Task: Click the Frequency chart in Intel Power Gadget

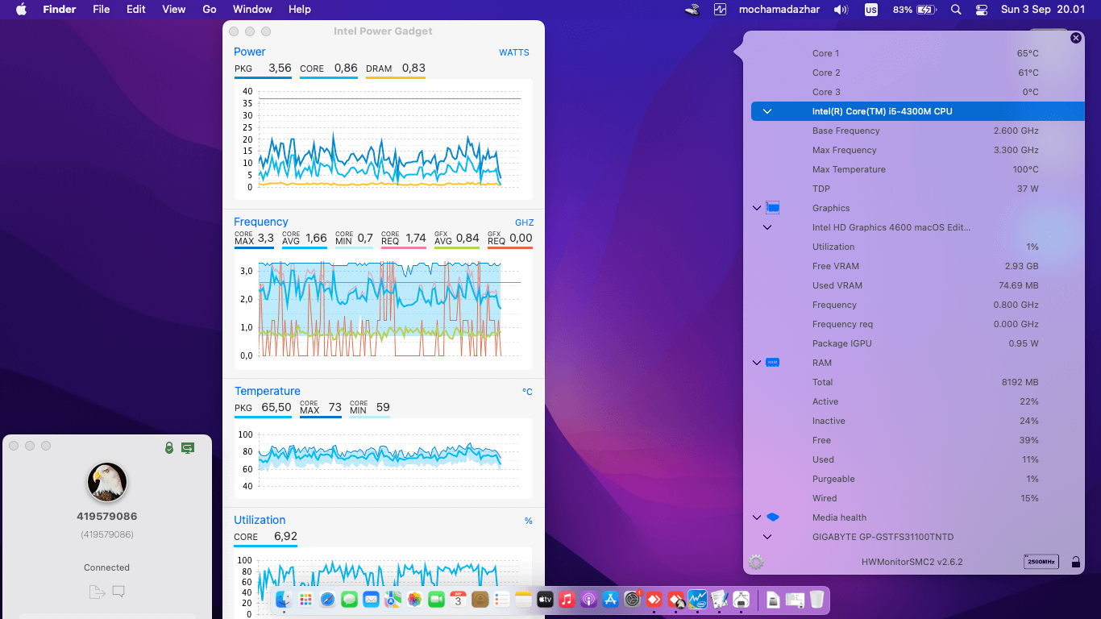Action: (384, 310)
